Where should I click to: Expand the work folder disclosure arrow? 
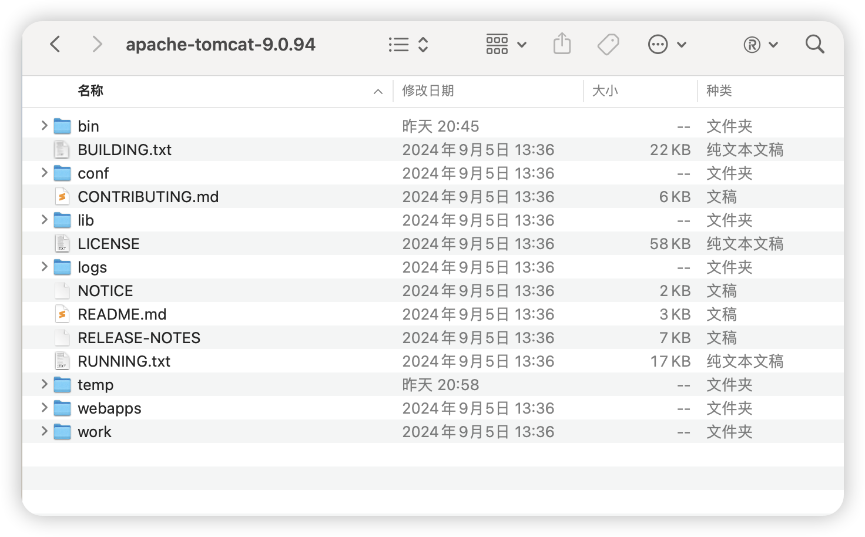(x=44, y=431)
